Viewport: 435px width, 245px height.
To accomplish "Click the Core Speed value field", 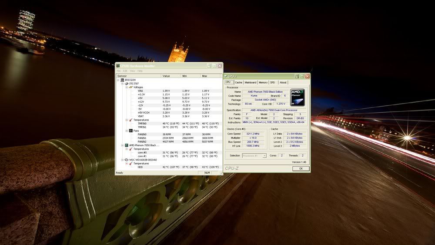I will coord(252,134).
